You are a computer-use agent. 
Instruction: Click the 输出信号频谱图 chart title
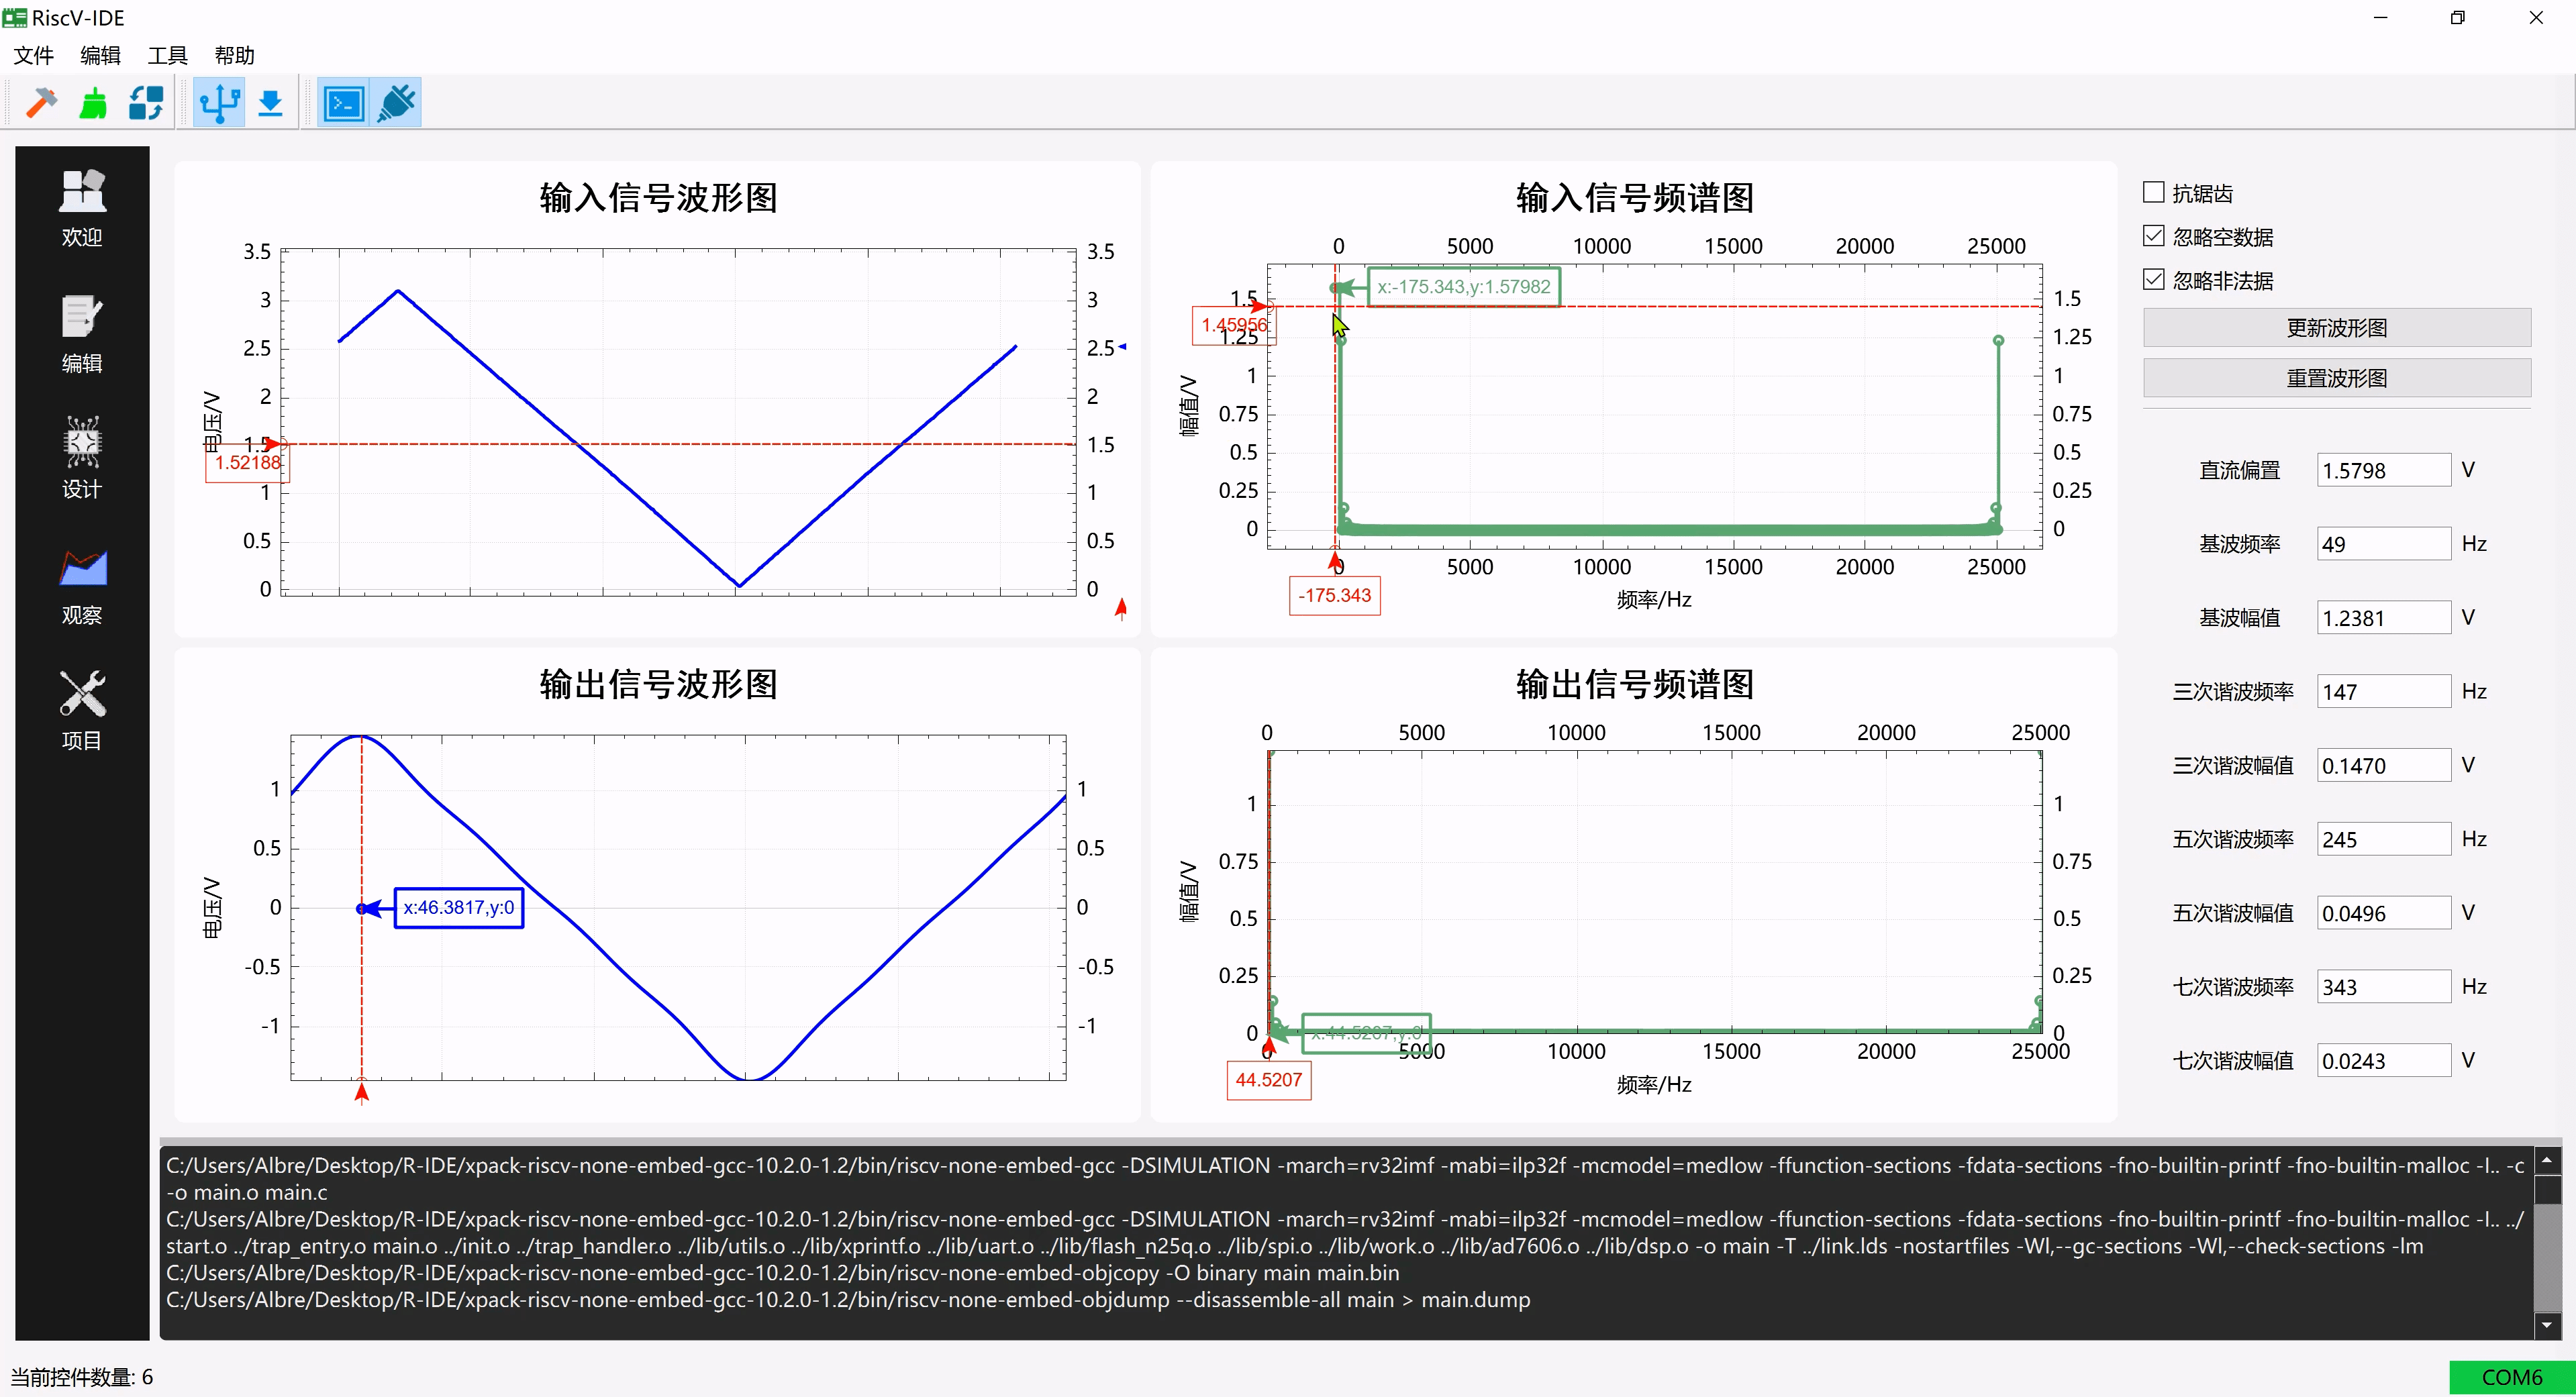pos(1635,684)
